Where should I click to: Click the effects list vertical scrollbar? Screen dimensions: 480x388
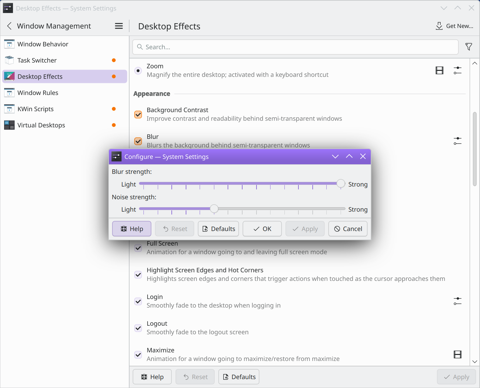[x=475, y=149]
